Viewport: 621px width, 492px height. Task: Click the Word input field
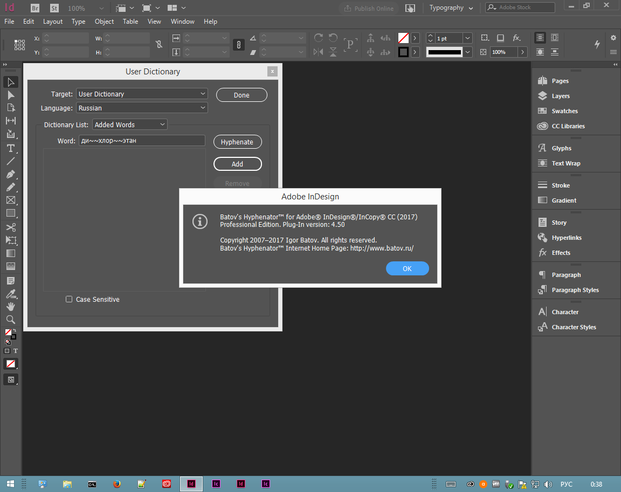click(142, 141)
